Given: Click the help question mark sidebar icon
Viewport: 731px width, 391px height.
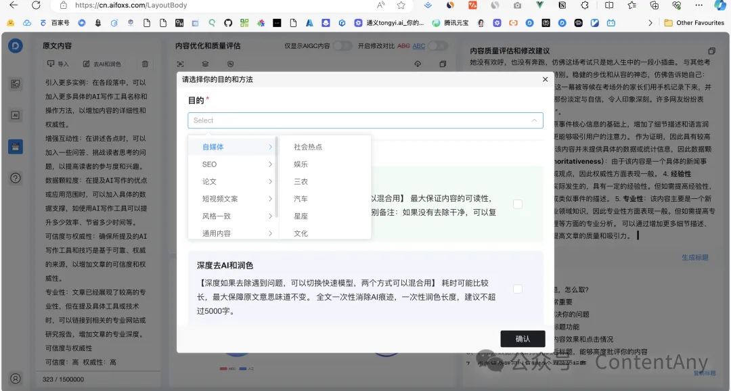Looking at the screenshot, I should [16, 178].
